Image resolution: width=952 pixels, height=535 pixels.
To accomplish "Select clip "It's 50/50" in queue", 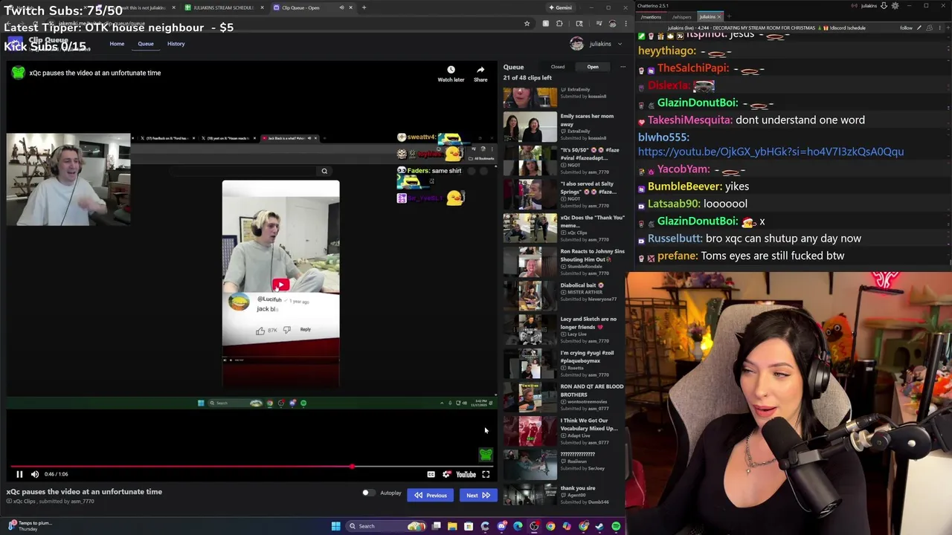I will click(x=564, y=160).
